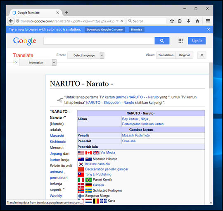Click the URL address bar
This screenshot has width=223, height=211.
[x=67, y=21]
